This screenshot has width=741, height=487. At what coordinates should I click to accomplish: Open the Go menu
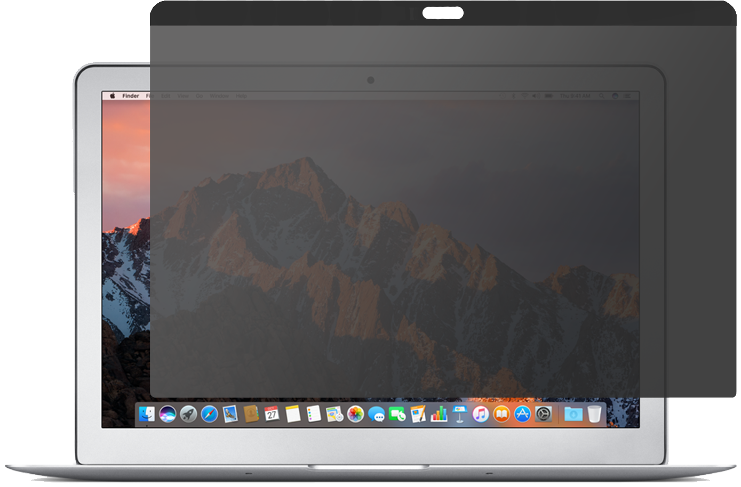pos(199,96)
